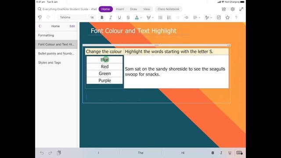Toggle Bold in the keyboard bar
The image size is (281, 158).
(213, 153)
